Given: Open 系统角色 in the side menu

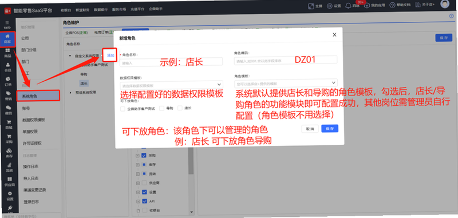Looking at the screenshot, I should pos(38,96).
